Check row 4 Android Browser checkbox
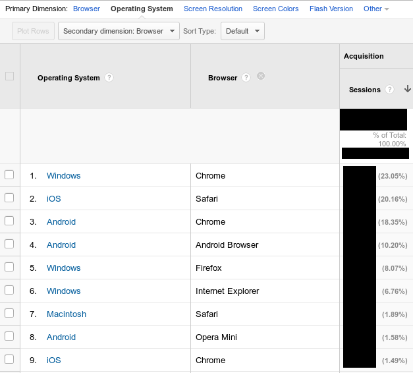This screenshot has height=373, width=413. click(x=9, y=244)
